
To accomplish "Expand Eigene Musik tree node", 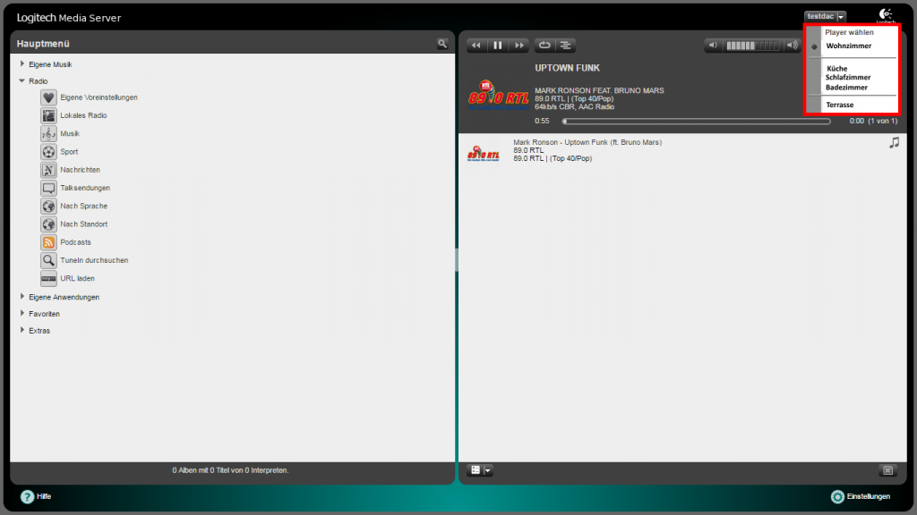I will click(22, 63).
